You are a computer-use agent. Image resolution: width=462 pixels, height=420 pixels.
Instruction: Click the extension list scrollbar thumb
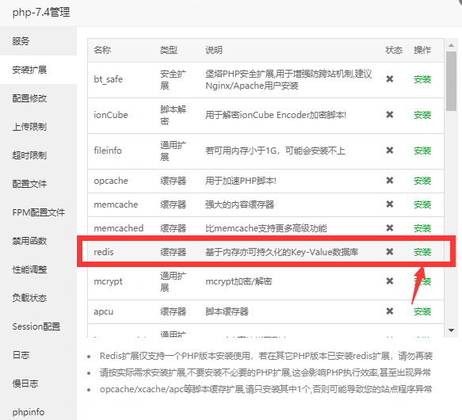click(451, 81)
